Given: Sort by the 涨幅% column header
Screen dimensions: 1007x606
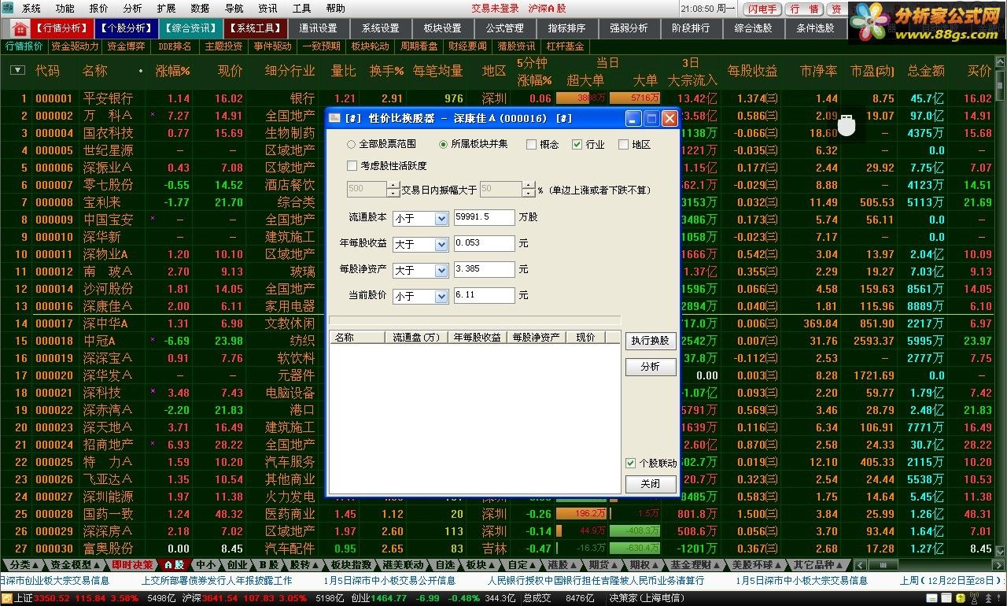Looking at the screenshot, I should 172,71.
